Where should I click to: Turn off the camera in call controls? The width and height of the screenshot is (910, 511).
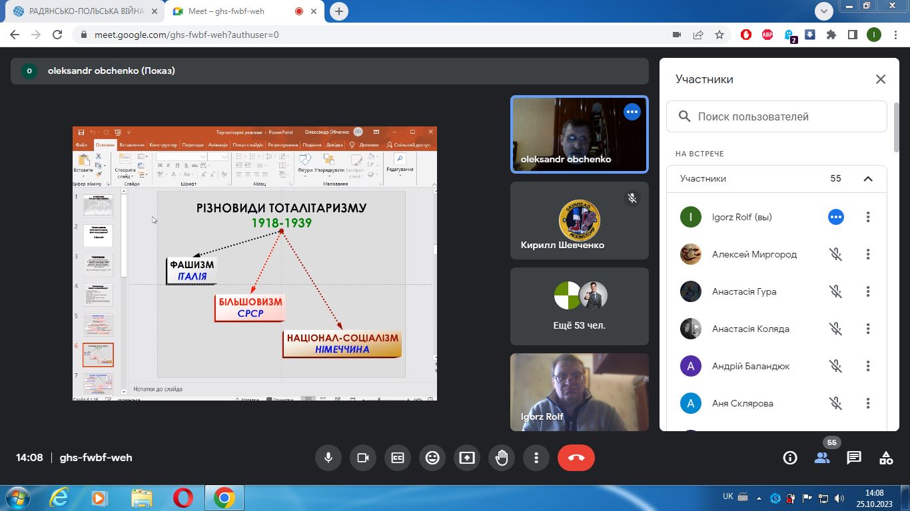click(363, 458)
